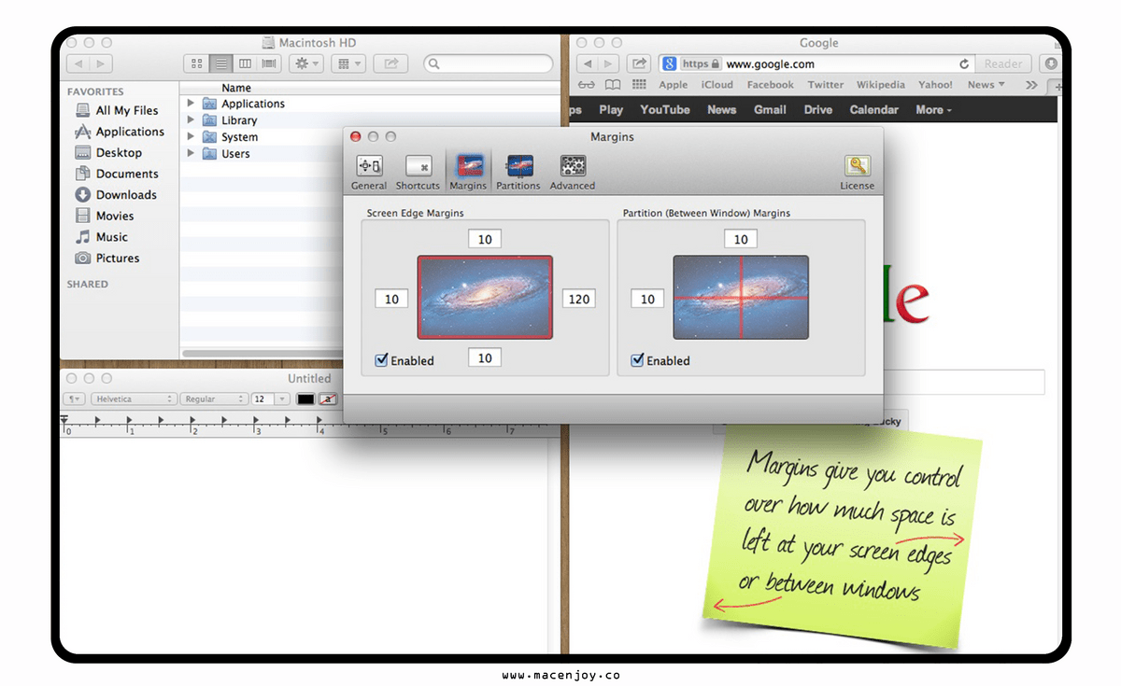Image resolution: width=1121 pixels, height=686 pixels.
Task: Open the text background color swatch
Action: [328, 399]
